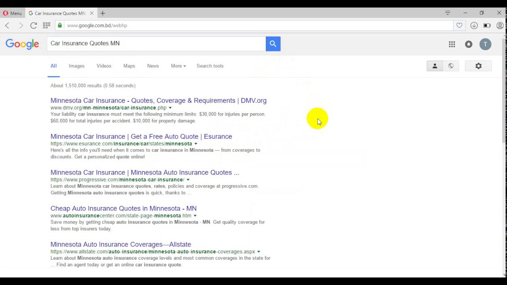Screen dimensions: 507x285
Task: Close the Car Insurance Quotes MN tab
Action: [x=92, y=13]
